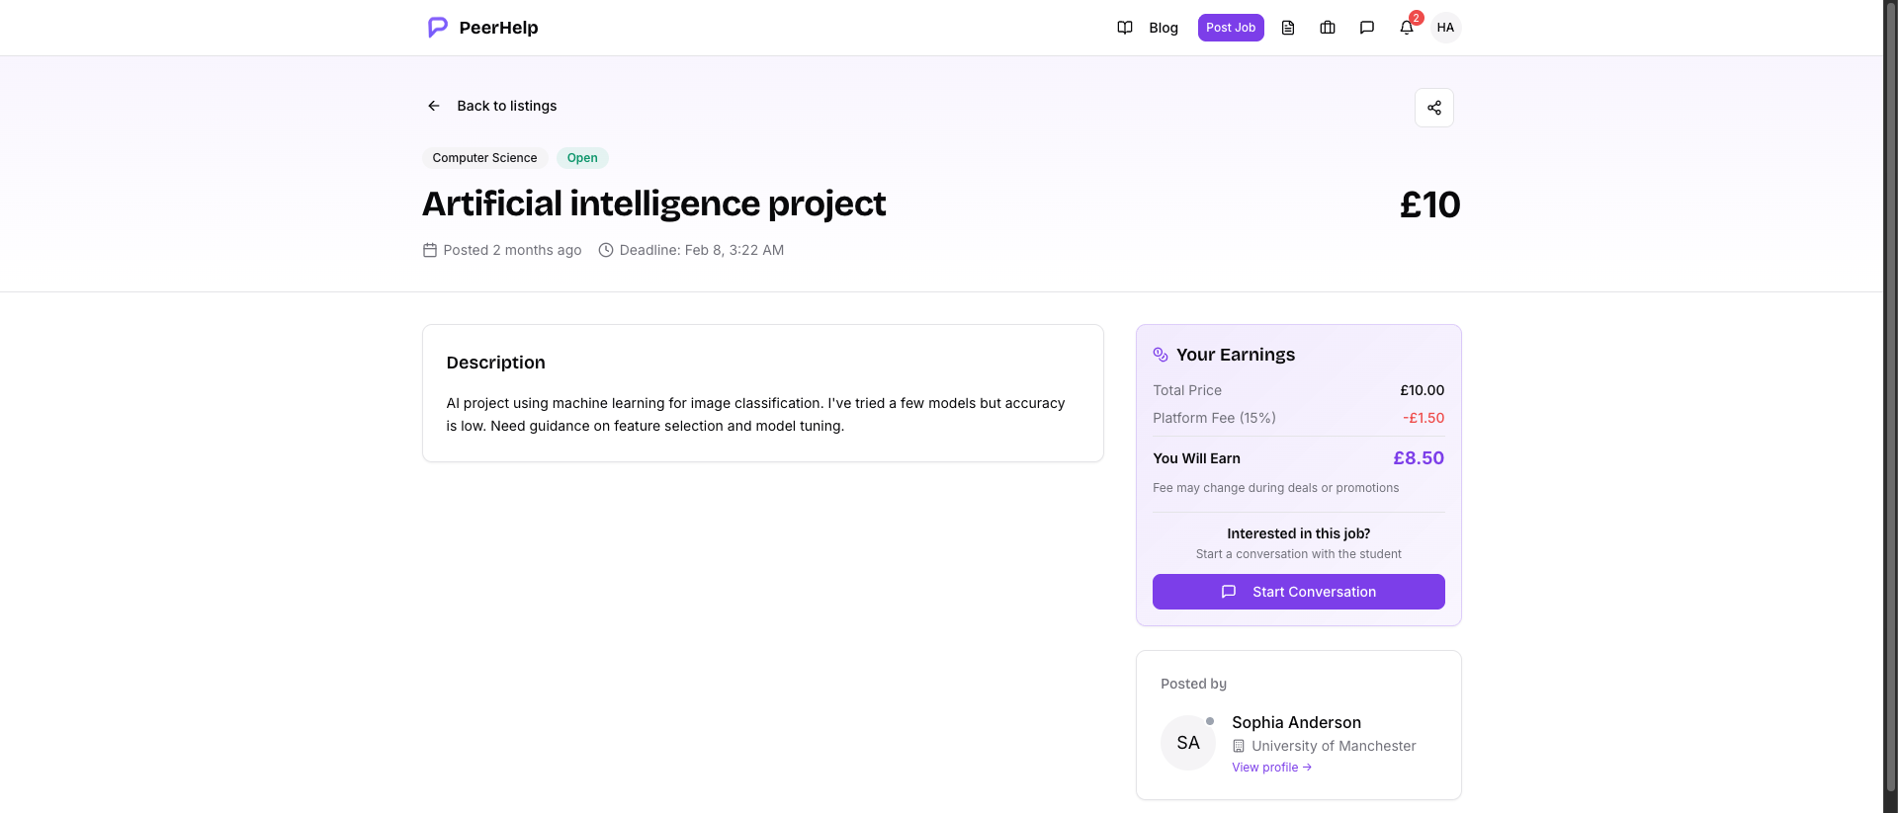The image size is (1898, 813).
Task: Click the Sophia Anderson name
Action: [x=1296, y=723]
